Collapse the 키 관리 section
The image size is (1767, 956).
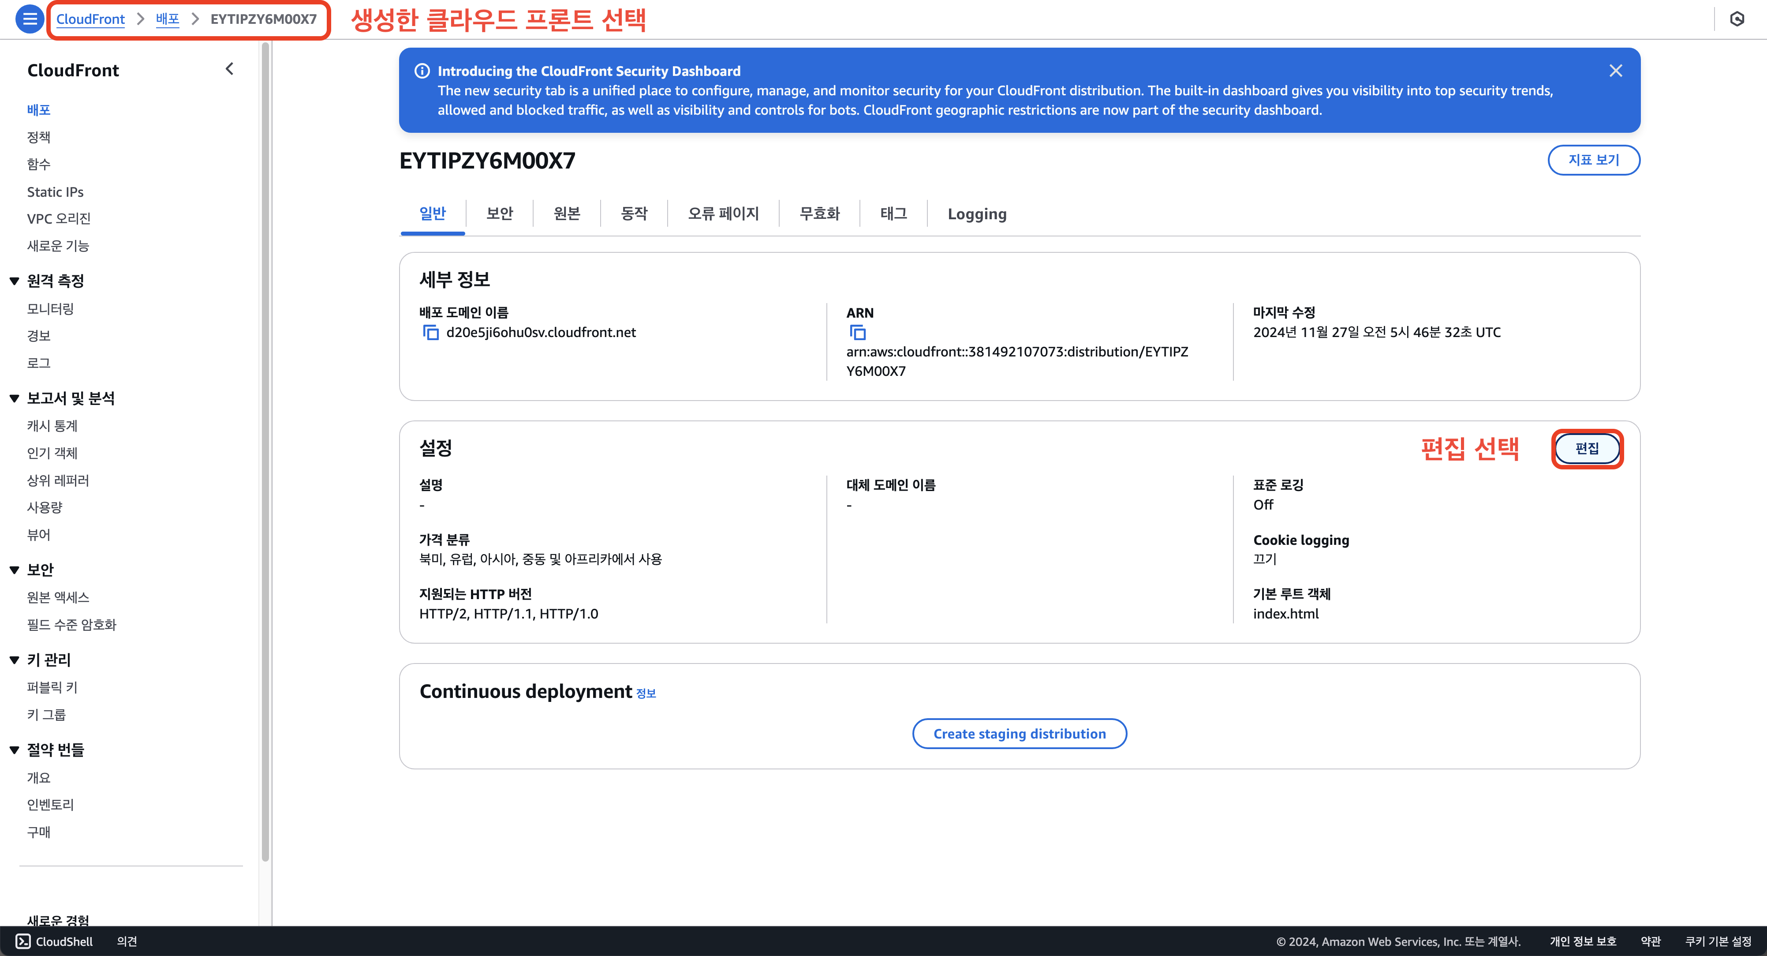point(15,660)
